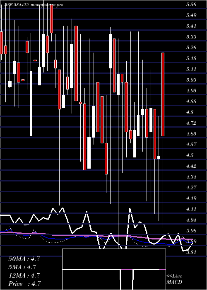Select the 4.72 price axis label
The width and height of the screenshot is (207, 290).
pyautogui.click(x=191, y=123)
